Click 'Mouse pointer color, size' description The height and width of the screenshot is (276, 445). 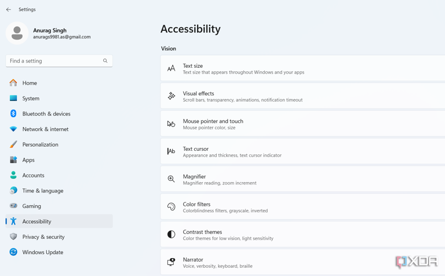[x=209, y=128]
